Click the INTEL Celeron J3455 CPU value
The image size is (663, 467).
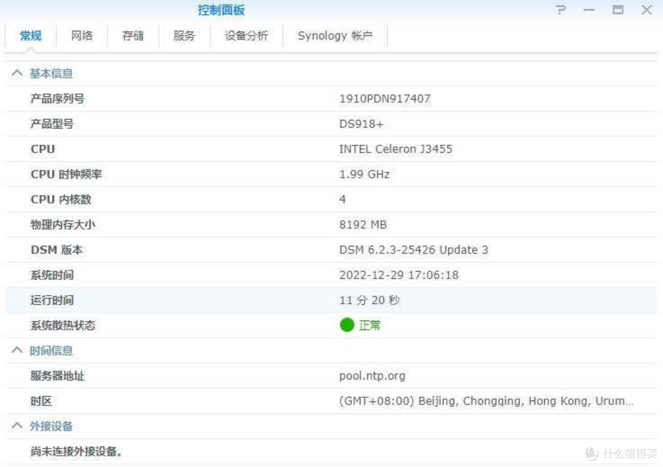pyautogui.click(x=396, y=149)
